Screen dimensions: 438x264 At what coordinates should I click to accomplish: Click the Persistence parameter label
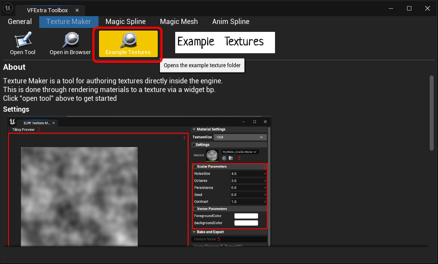[204, 188]
